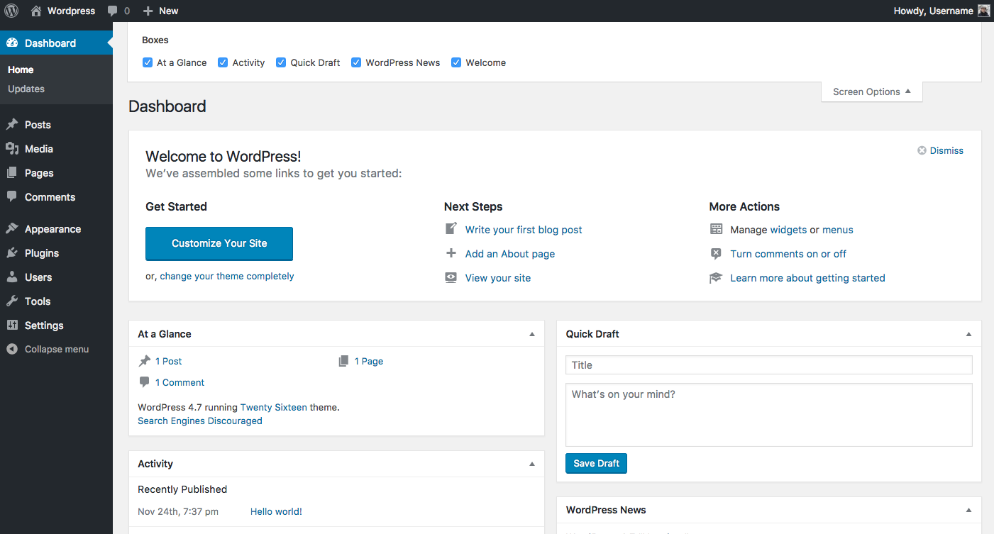Open Howdy, Username account menu
This screenshot has height=534, width=994.
[941, 11]
